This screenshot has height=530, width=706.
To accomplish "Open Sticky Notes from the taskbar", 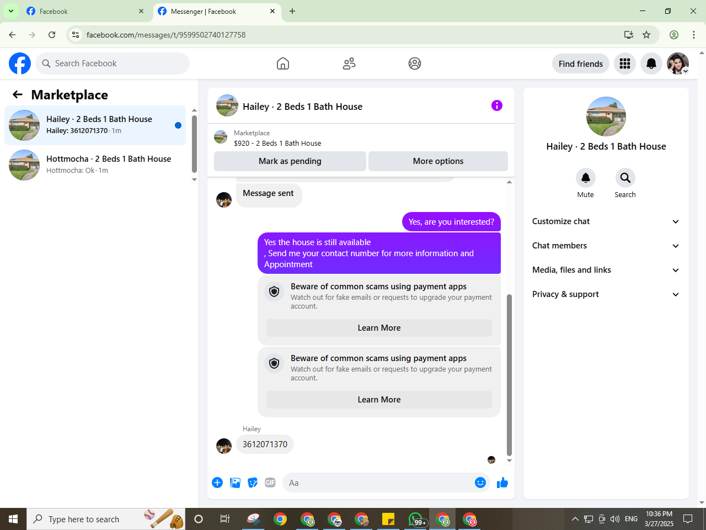I will click(388, 519).
